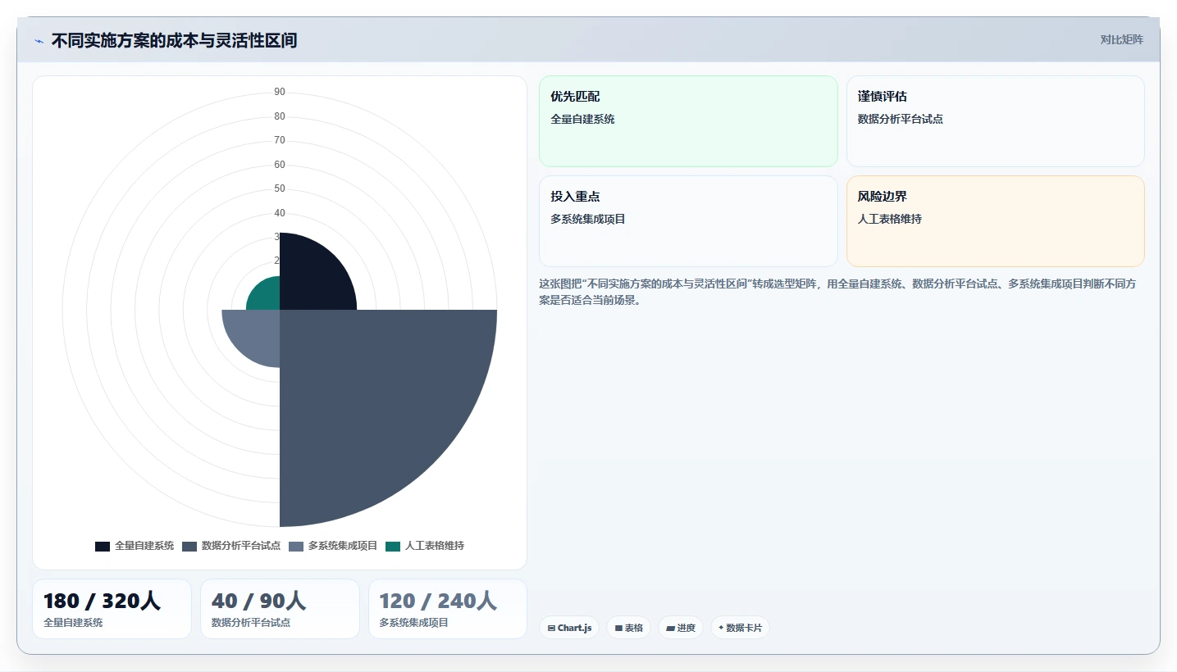Viewport: 1177px width, 672px height.
Task: Select the 表格 tag chip
Action: point(629,628)
